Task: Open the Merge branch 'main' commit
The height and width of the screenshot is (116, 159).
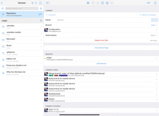Action: click(x=101, y=74)
